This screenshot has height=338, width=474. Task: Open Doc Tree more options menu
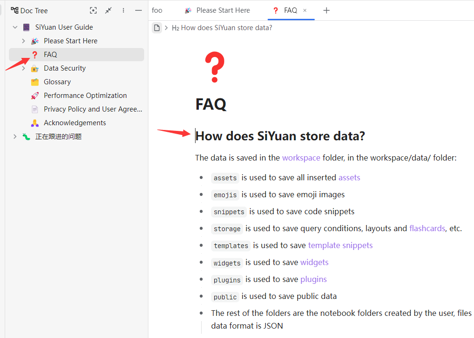pos(123,10)
